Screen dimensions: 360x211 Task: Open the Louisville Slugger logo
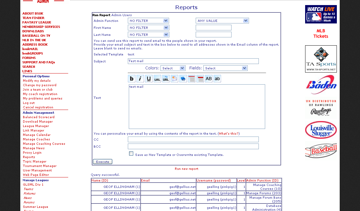tap(321, 130)
